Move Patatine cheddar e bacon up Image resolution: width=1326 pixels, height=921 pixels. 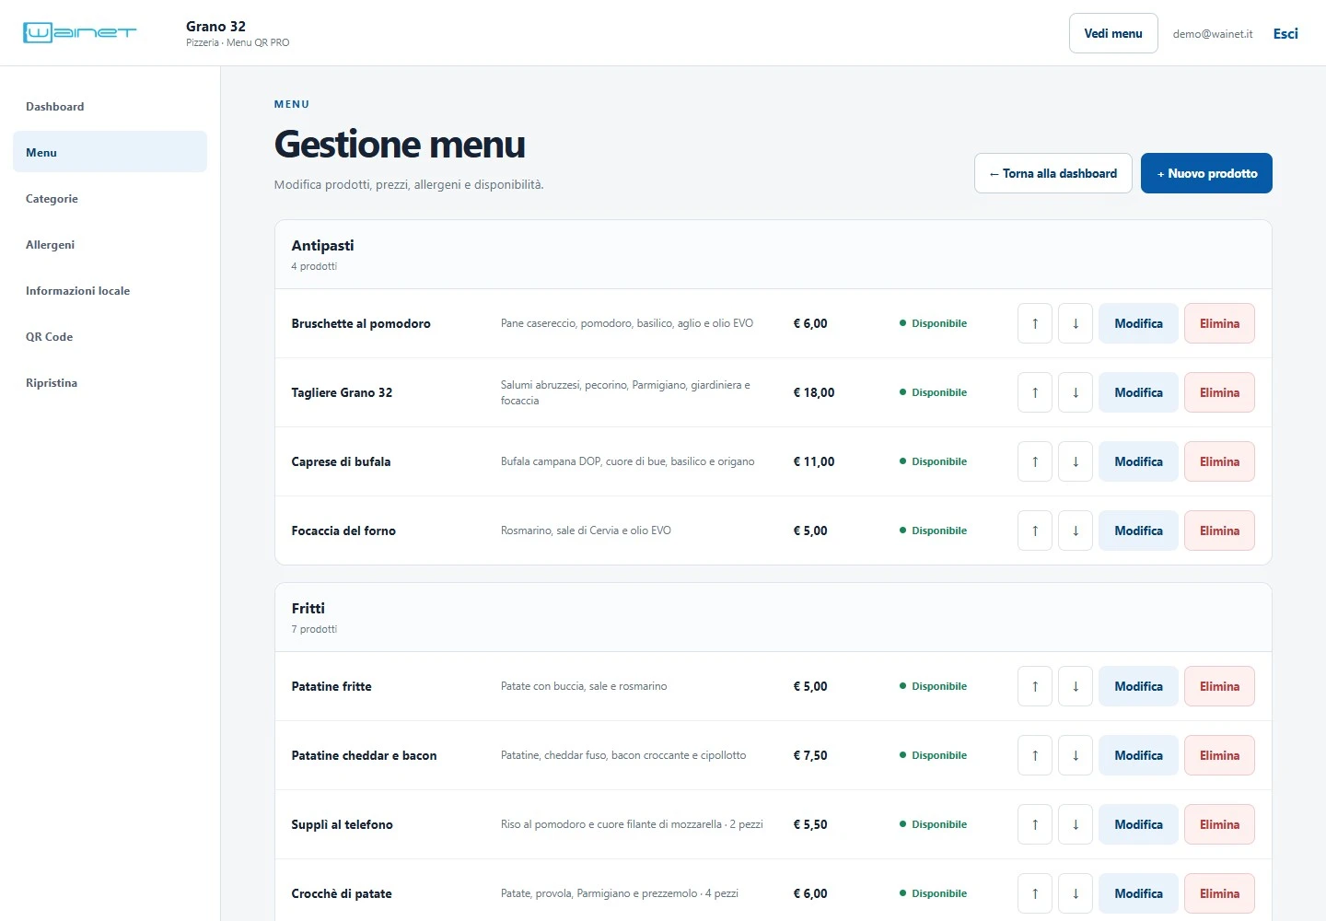point(1035,755)
